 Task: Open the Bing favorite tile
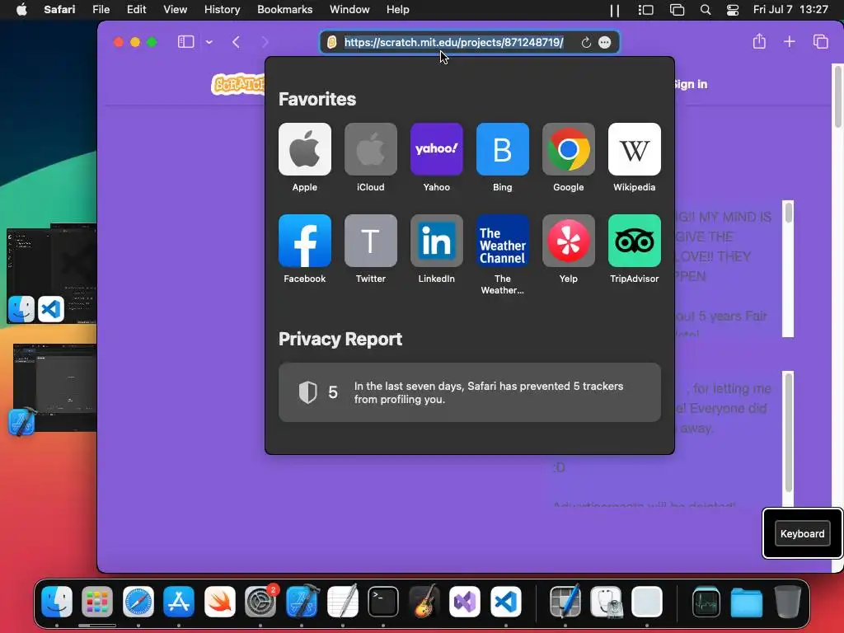502,149
